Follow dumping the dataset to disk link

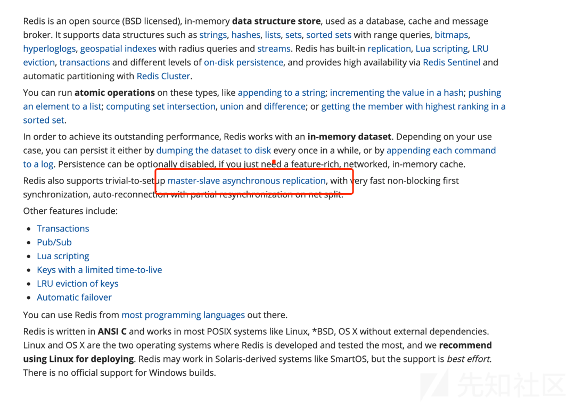point(213,151)
